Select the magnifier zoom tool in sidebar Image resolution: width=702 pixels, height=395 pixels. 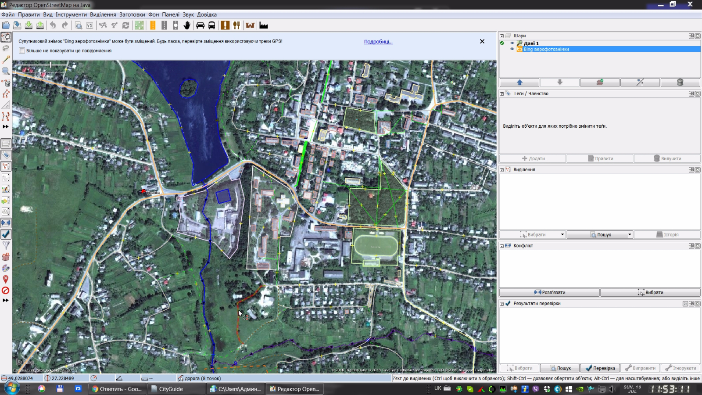[6, 71]
